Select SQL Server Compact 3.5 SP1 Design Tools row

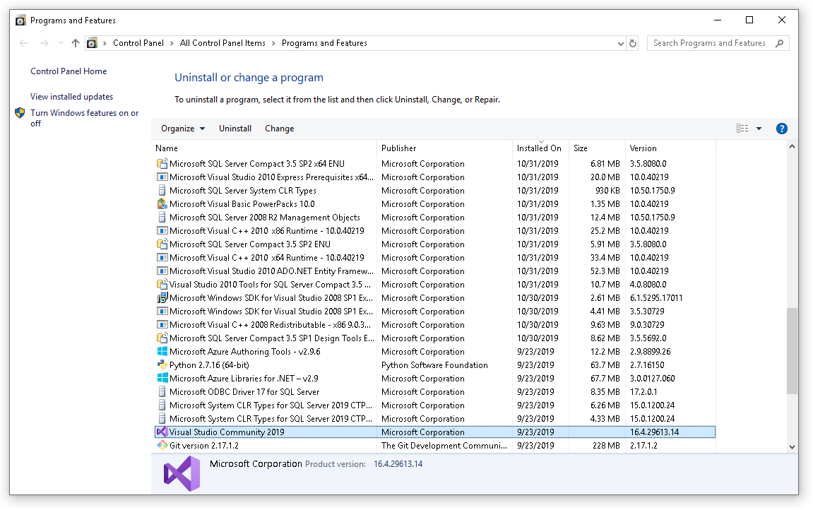point(435,338)
